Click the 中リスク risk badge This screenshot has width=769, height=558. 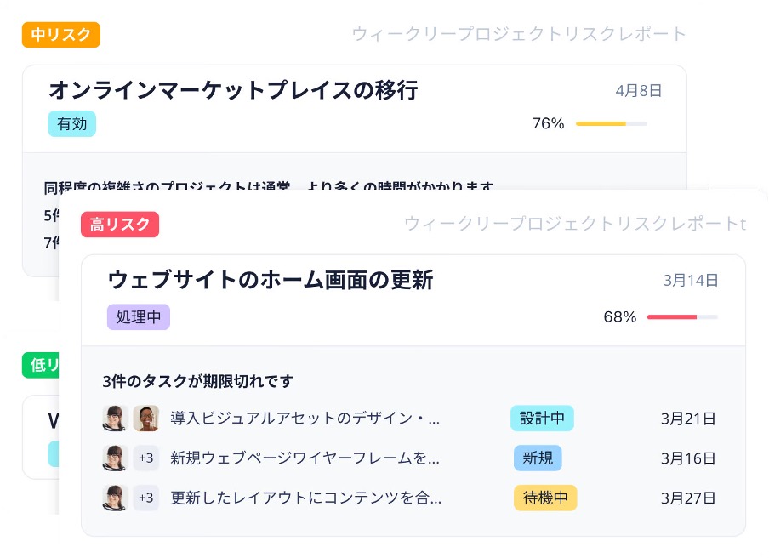coord(61,35)
